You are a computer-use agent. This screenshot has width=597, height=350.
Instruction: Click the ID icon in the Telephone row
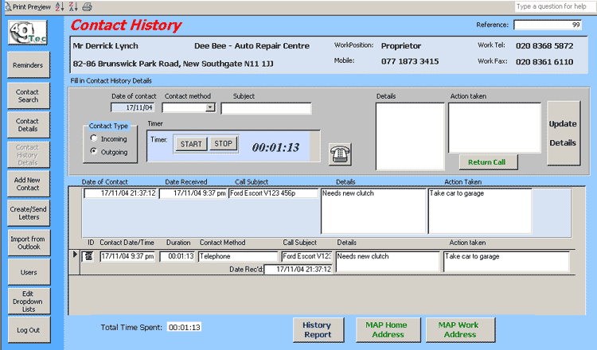pyautogui.click(x=88, y=256)
